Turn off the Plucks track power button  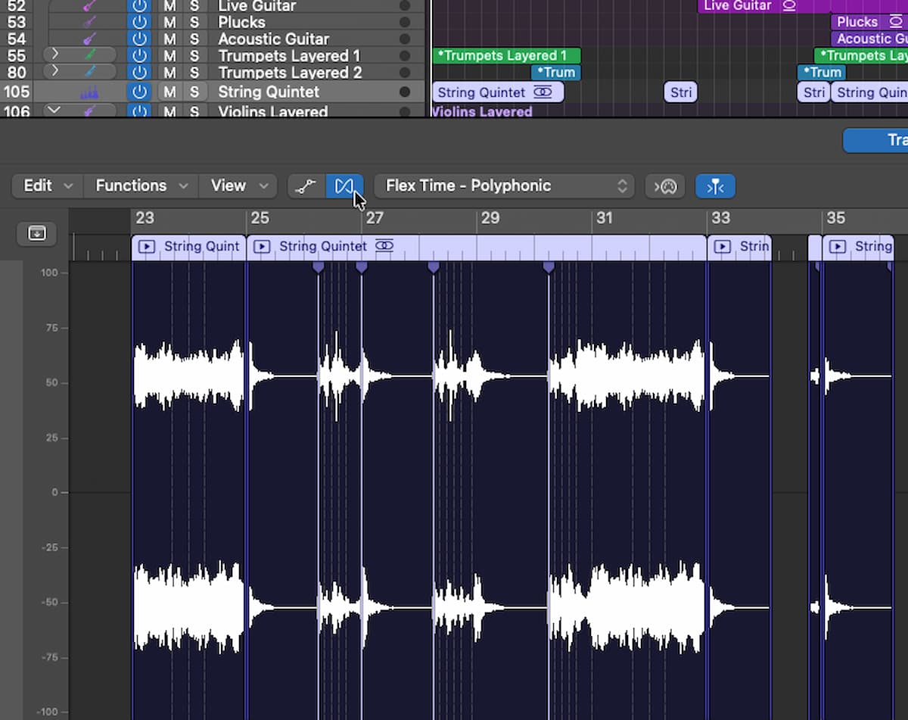(x=139, y=22)
